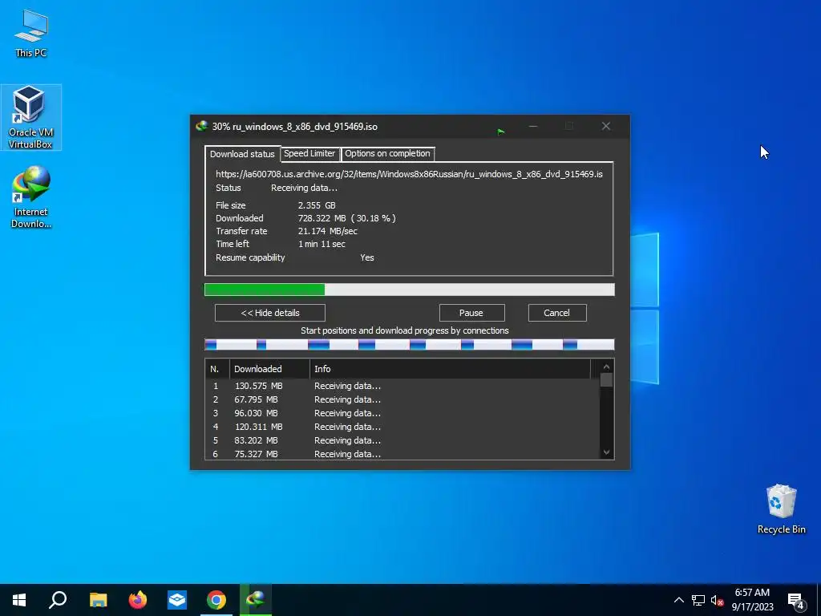
Task: Open the blue box app on taskbar
Action: click(177, 600)
